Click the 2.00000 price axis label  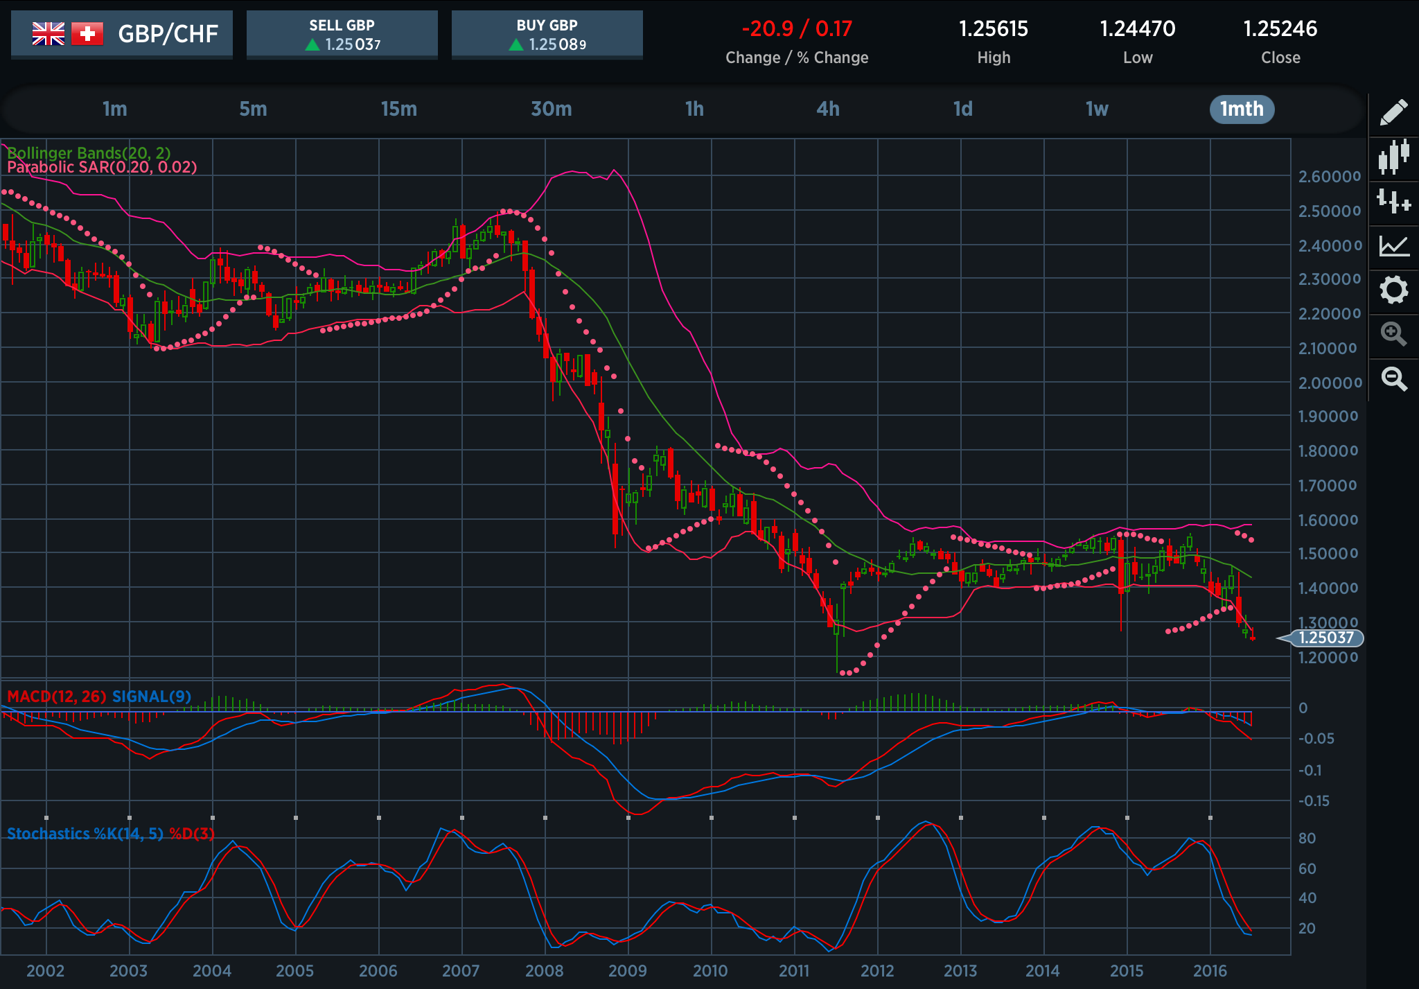tap(1330, 383)
